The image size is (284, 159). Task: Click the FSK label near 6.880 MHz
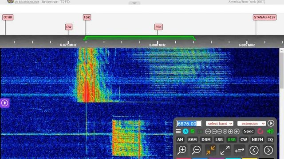(x=158, y=27)
